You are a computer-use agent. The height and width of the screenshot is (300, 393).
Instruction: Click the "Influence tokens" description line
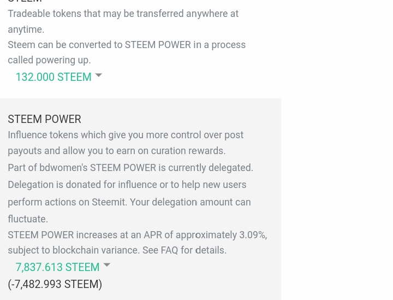click(126, 135)
